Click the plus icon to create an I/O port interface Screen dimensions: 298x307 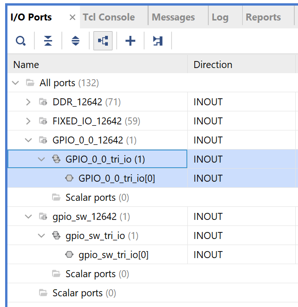pyautogui.click(x=130, y=41)
